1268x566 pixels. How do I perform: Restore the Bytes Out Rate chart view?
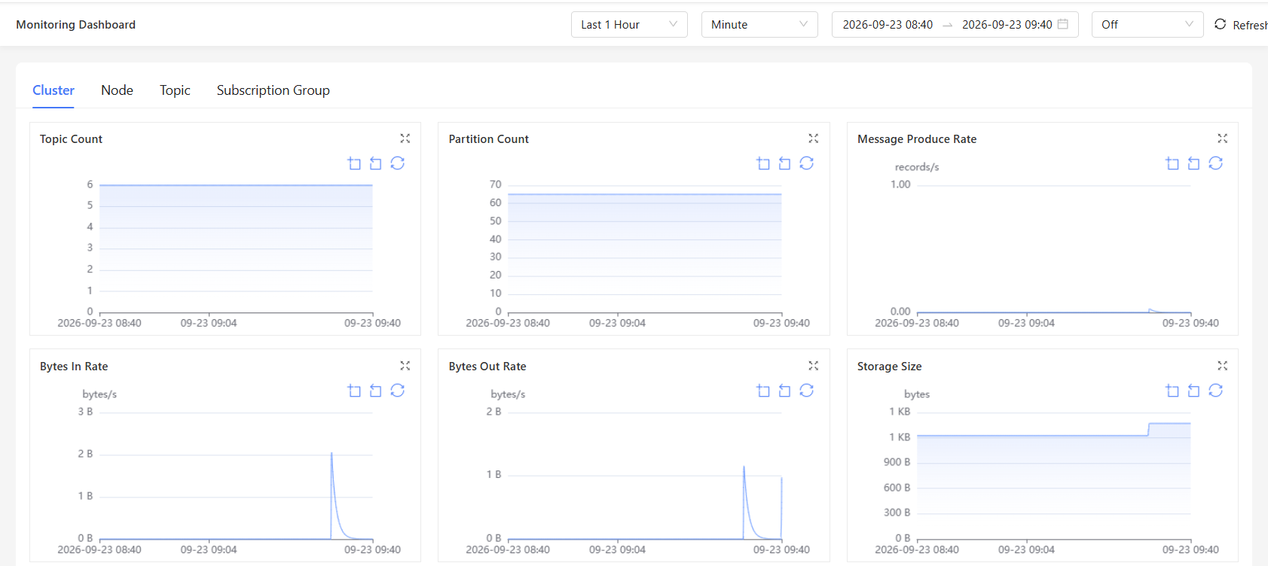(807, 391)
